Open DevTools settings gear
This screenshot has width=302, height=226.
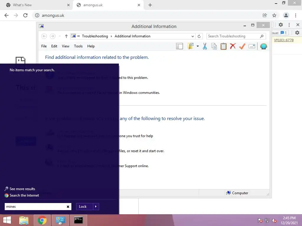[x=281, y=25]
